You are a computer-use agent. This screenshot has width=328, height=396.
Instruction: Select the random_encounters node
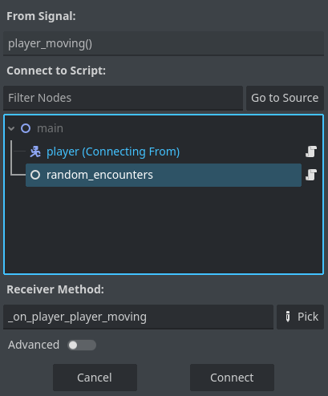[164, 175]
